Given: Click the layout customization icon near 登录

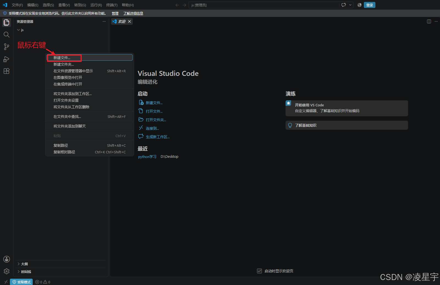Looking at the screenshot, I should (x=359, y=5).
